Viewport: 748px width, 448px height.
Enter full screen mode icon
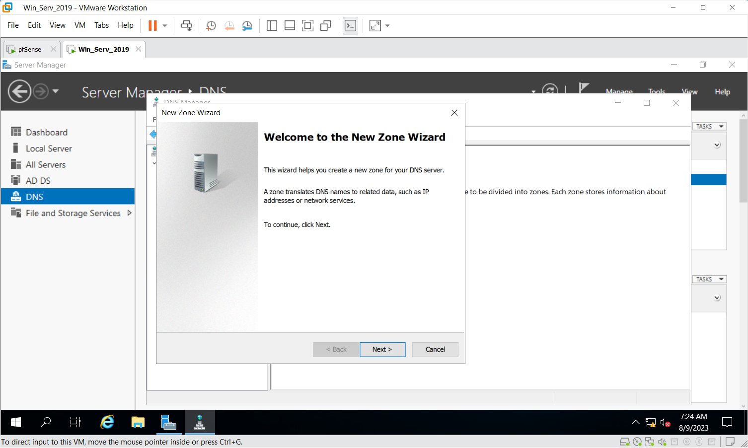tap(307, 25)
